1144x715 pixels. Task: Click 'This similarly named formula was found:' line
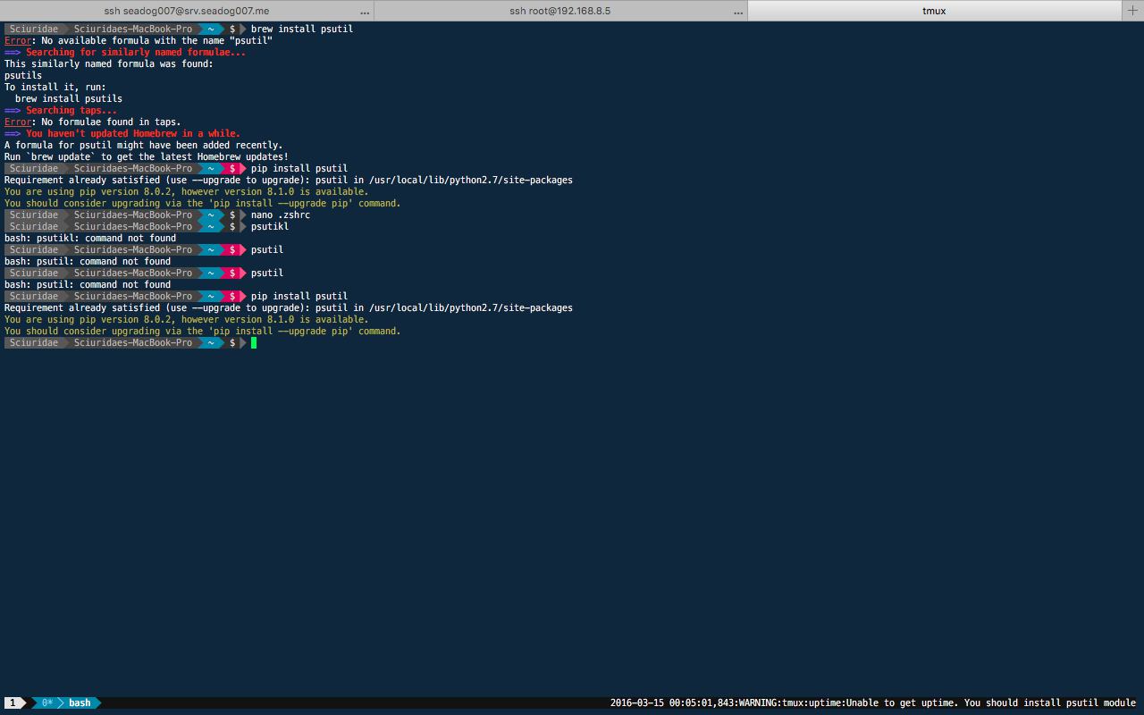click(x=109, y=63)
